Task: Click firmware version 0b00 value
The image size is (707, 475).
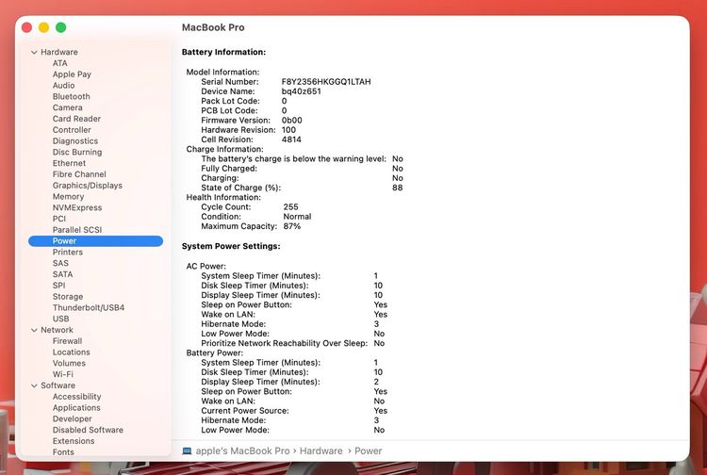Action: click(291, 121)
